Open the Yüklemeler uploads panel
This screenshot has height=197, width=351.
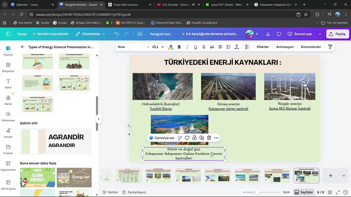coord(8,117)
